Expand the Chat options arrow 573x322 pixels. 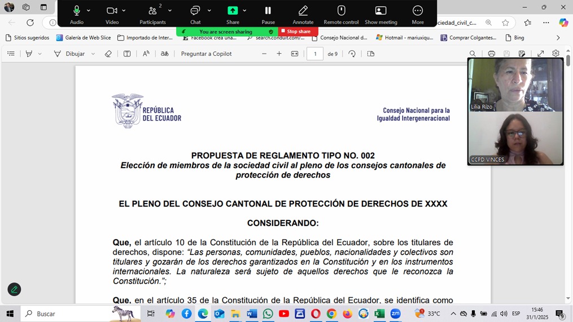click(209, 11)
